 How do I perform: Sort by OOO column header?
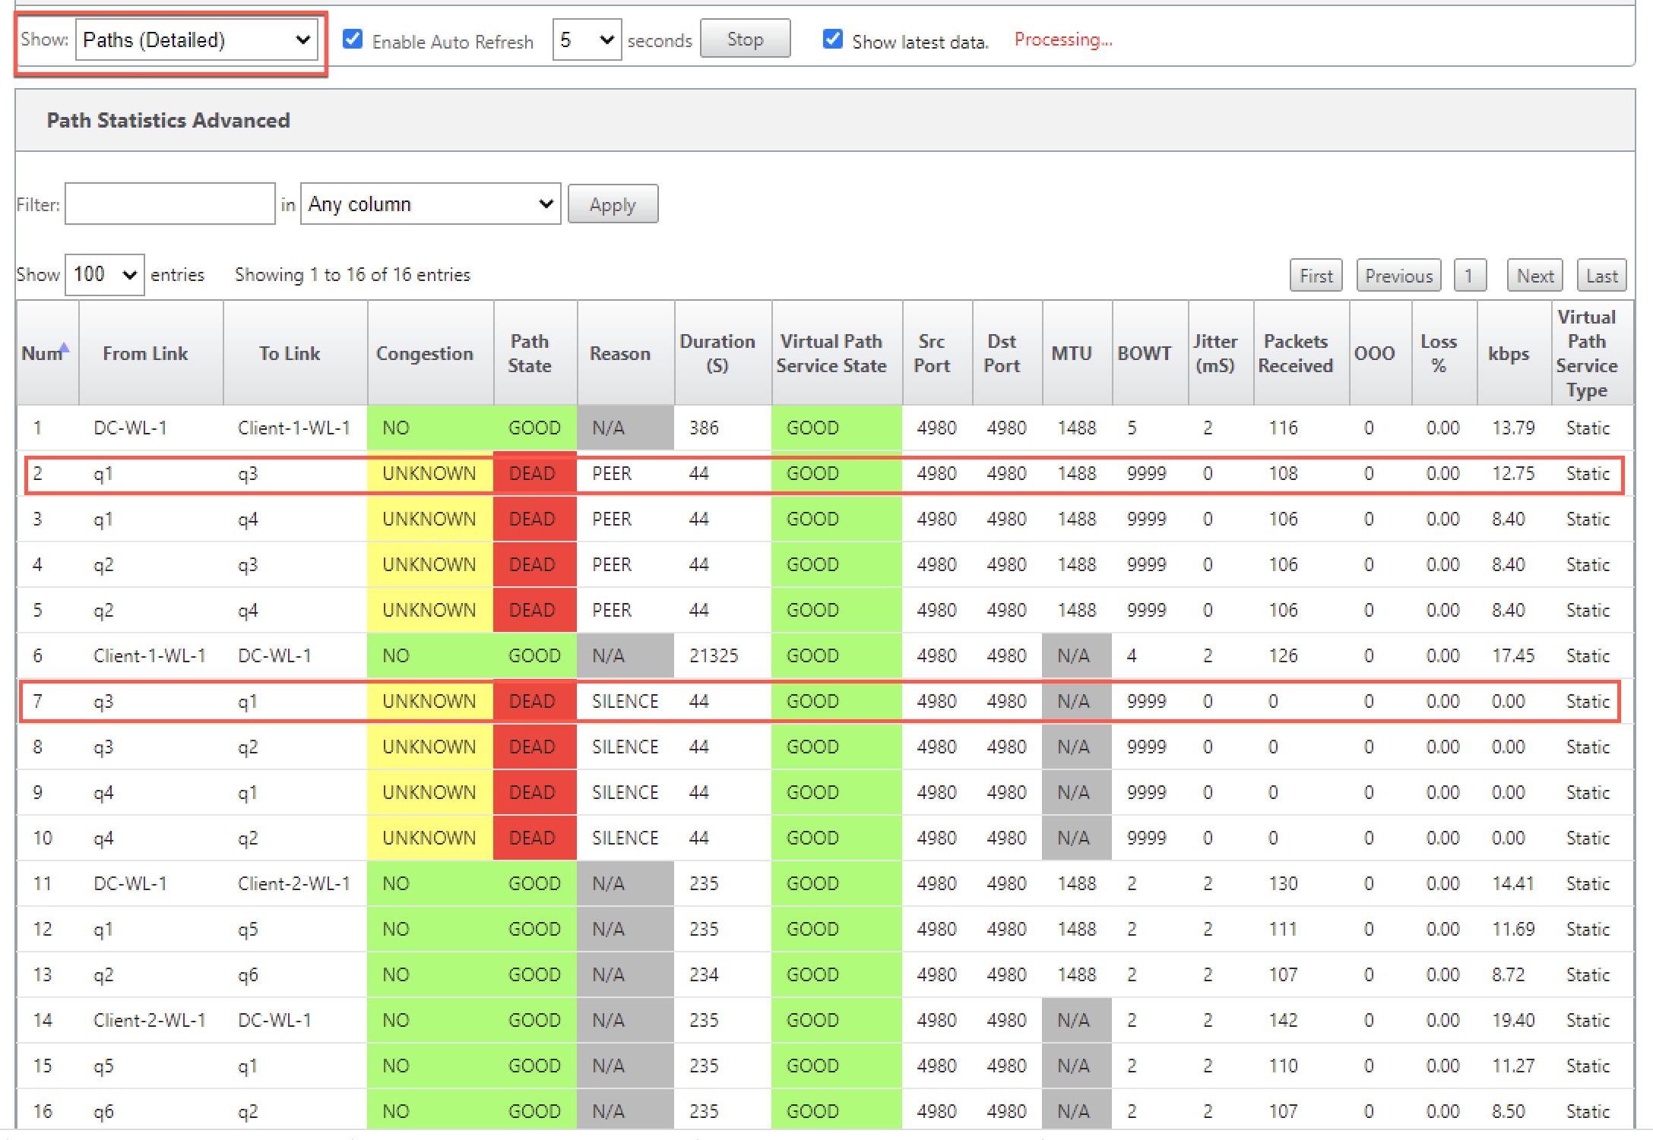[x=1380, y=353]
